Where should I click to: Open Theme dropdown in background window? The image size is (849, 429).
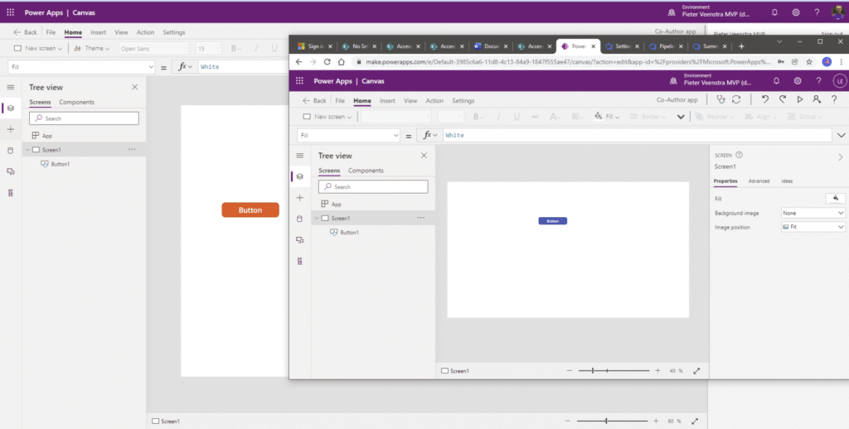91,48
